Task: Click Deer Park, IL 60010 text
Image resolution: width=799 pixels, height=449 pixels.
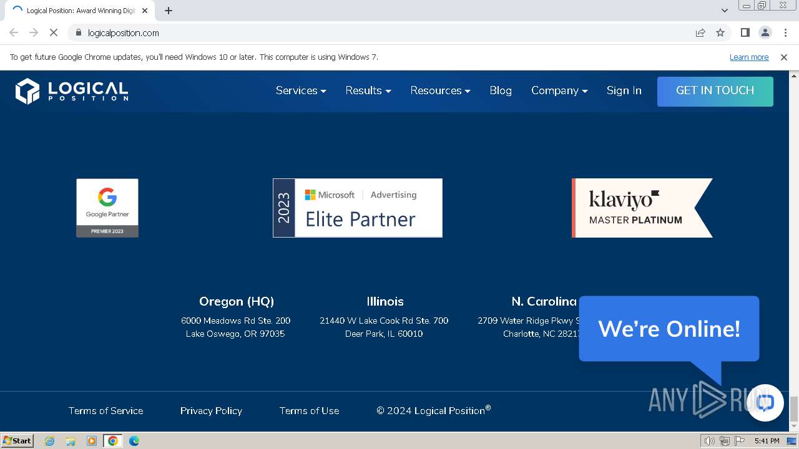Action: tap(384, 334)
